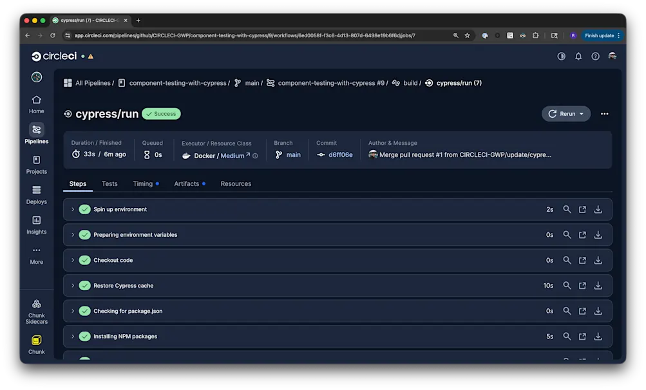Open Pipelines in the sidebar

(x=36, y=134)
